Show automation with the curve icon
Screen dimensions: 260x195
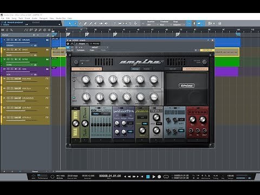coord(27,30)
